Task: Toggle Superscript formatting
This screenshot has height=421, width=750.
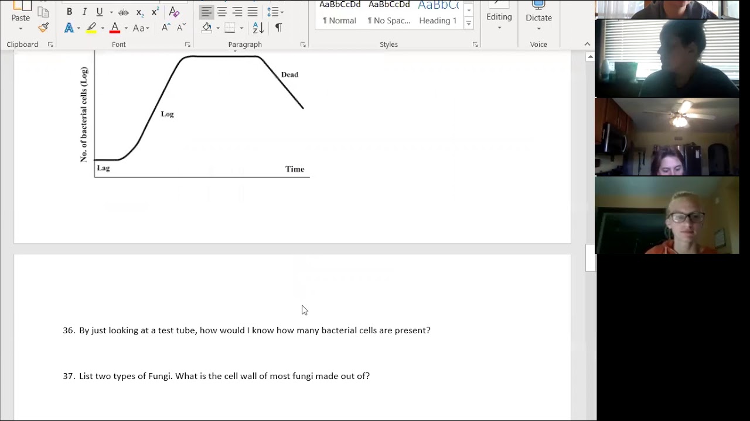Action: [x=155, y=12]
